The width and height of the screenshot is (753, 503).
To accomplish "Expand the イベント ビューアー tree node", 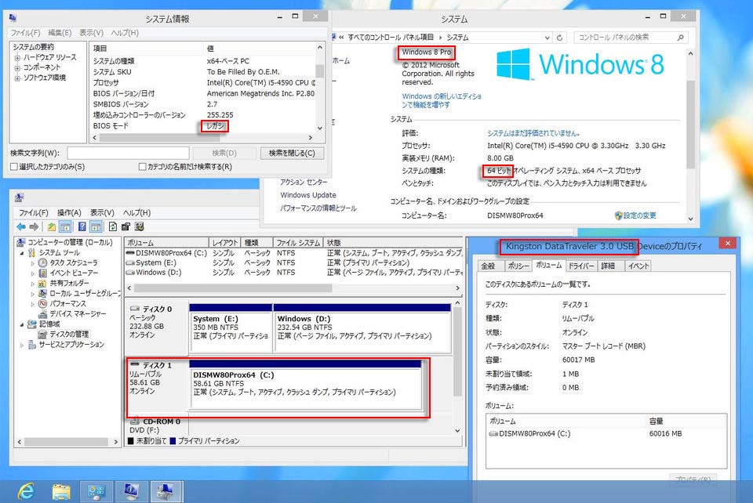I will tap(33, 273).
